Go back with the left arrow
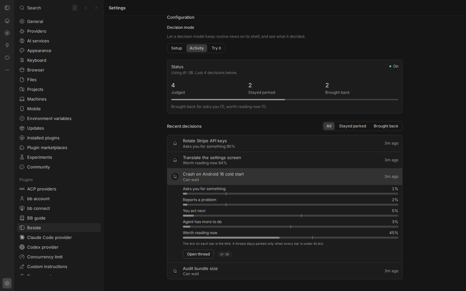 [86, 8]
